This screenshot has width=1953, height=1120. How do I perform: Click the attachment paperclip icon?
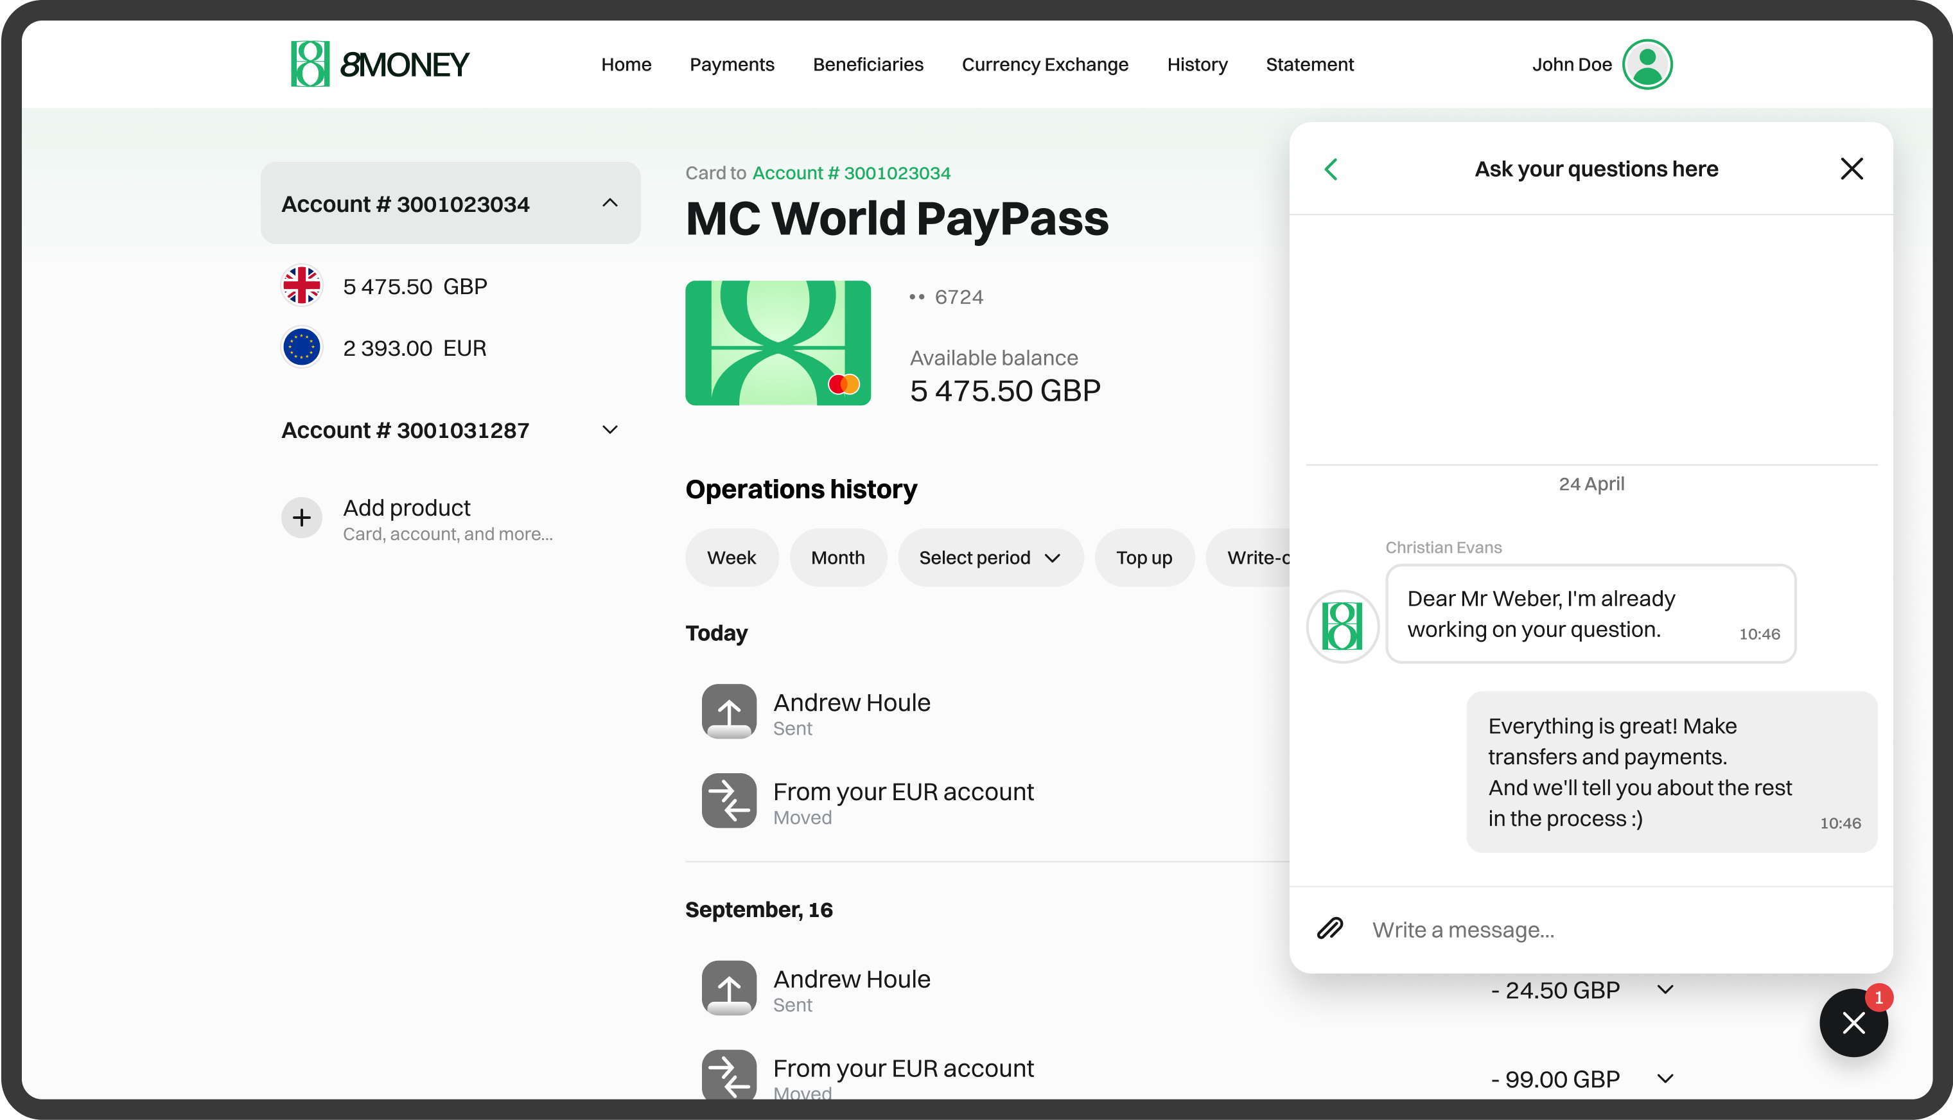(x=1330, y=929)
